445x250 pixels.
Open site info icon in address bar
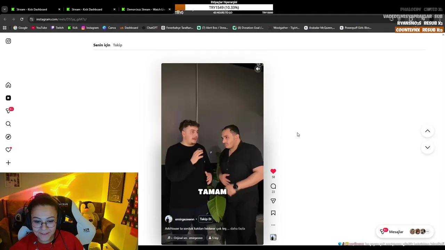[31, 19]
